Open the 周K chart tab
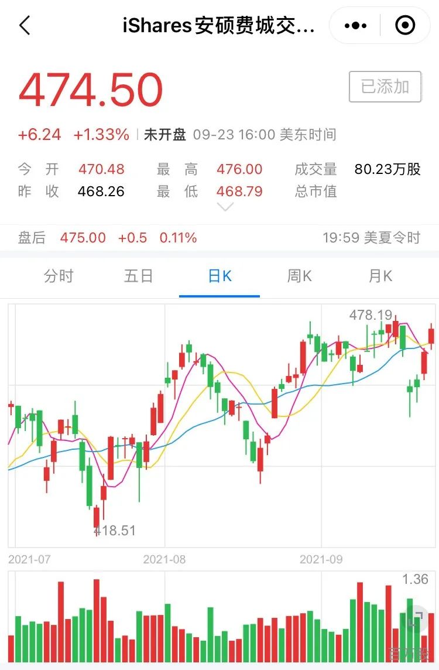 pos(299,276)
